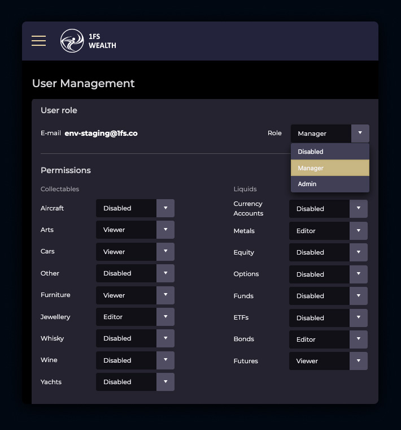401x430 pixels.
Task: Collapse the Role dropdown via its arrow
Action: click(x=360, y=134)
